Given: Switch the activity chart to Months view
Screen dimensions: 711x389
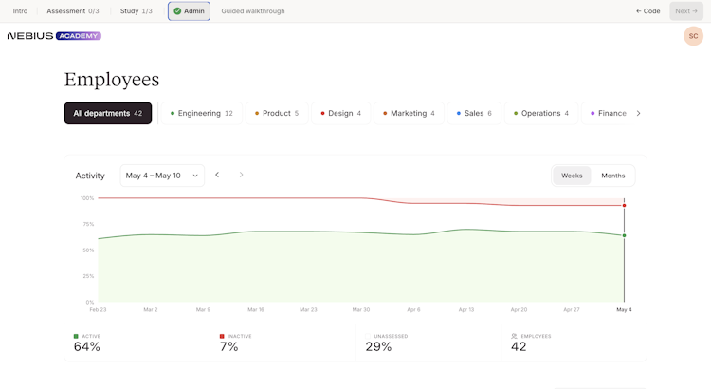Looking at the screenshot, I should click(612, 176).
